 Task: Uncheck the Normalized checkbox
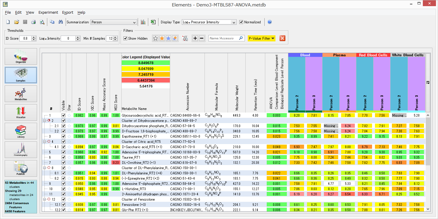pyautogui.click(x=241, y=22)
